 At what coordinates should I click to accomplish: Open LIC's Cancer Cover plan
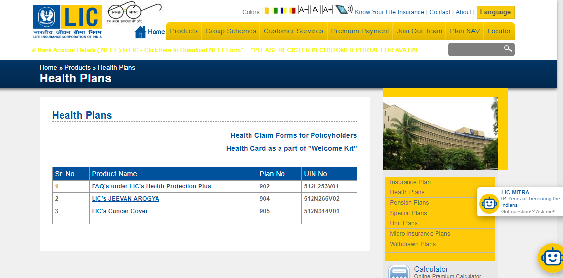point(120,211)
